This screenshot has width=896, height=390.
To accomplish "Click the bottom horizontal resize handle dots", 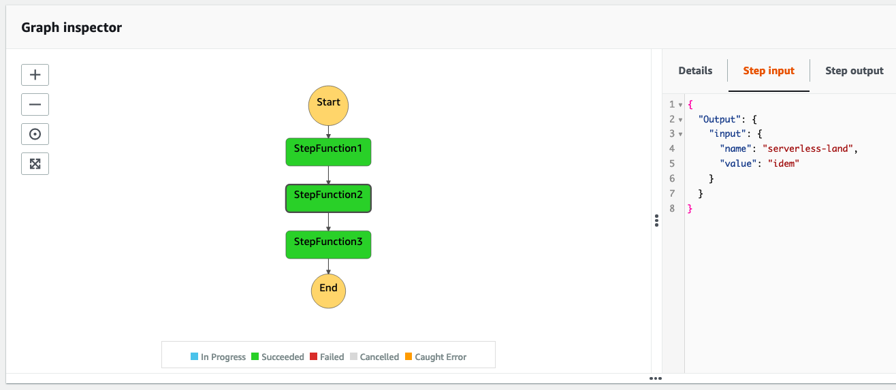I will click(655, 378).
